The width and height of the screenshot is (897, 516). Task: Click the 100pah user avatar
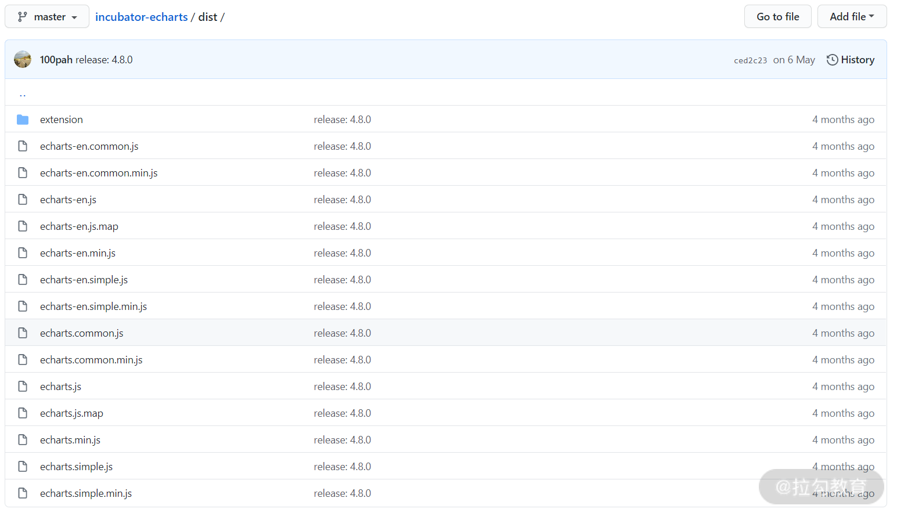[x=23, y=59]
